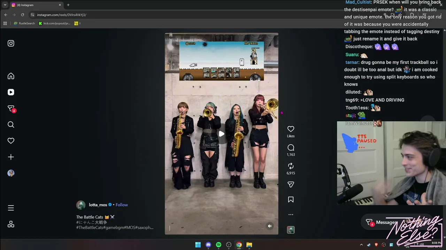This screenshot has height=250, width=446.
Task: Open the browser apps grid in bookmarks bar
Action: pyautogui.click(x=5, y=23)
